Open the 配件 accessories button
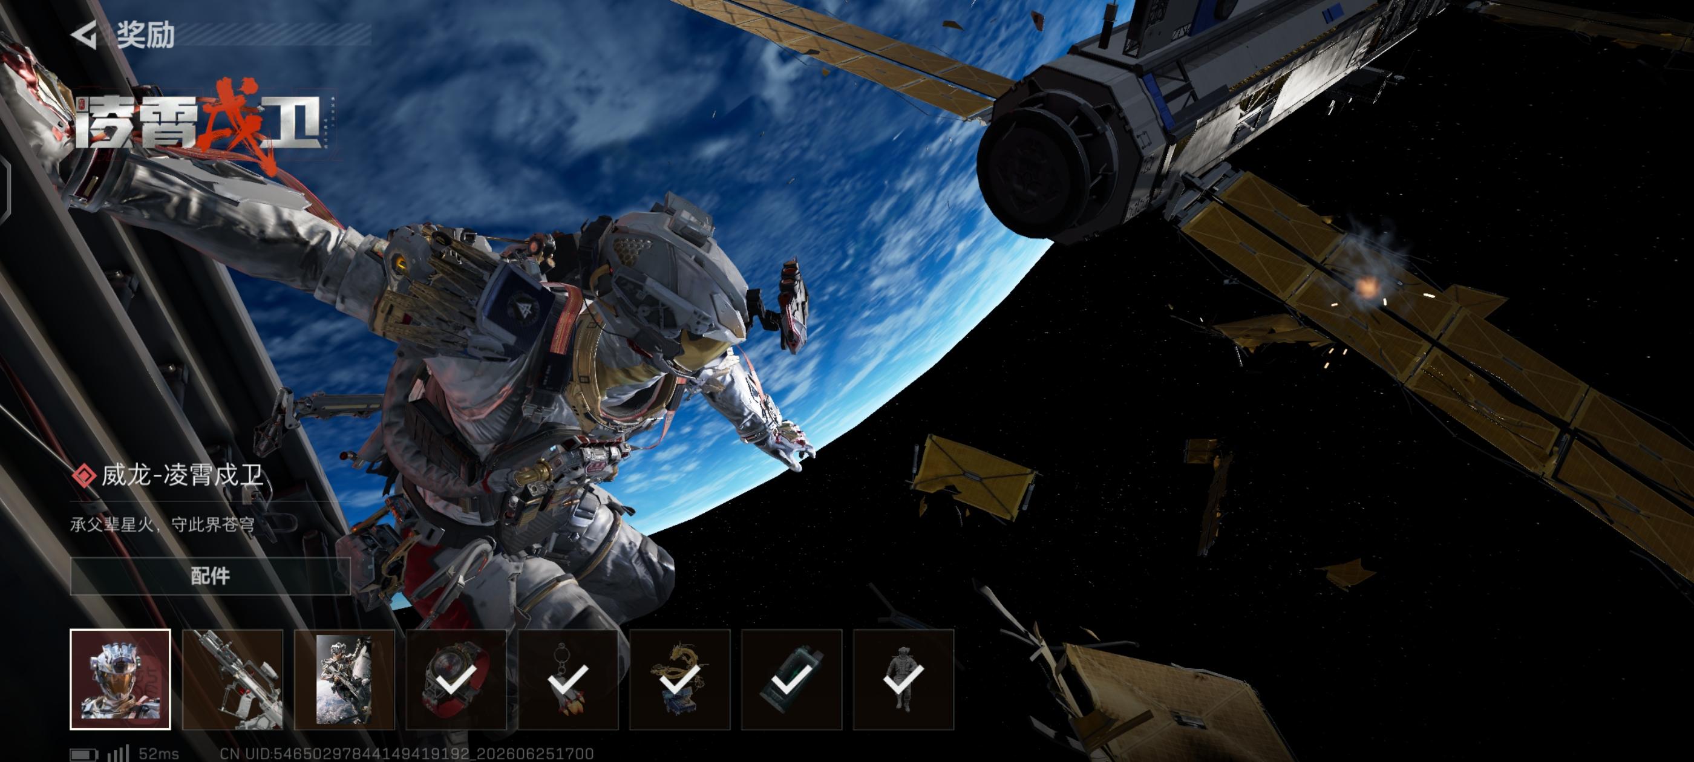This screenshot has width=1694, height=762. tap(210, 576)
